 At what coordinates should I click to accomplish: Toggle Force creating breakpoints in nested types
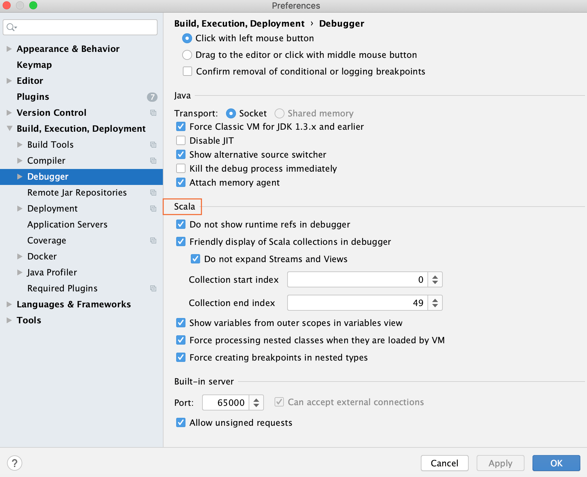tap(181, 358)
